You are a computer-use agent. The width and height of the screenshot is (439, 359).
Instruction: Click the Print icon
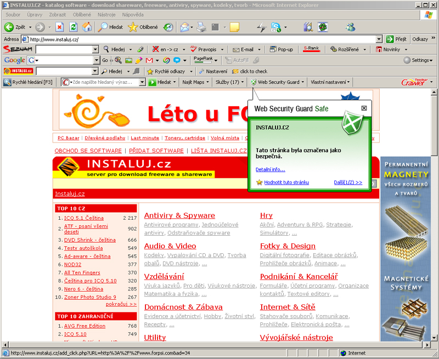pyautogui.click(x=201, y=27)
